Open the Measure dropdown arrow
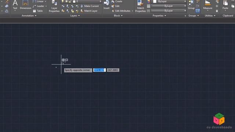The image size is (235, 132). pos(207,11)
